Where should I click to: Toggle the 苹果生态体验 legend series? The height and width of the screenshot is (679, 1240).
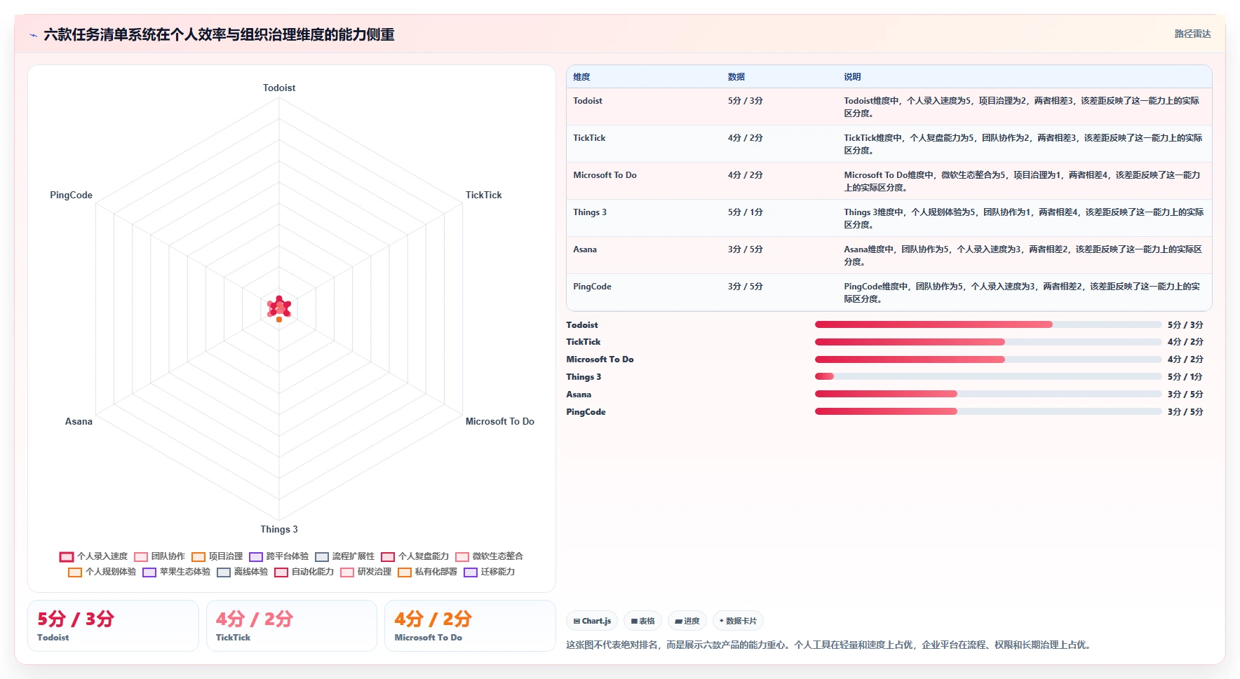click(177, 572)
